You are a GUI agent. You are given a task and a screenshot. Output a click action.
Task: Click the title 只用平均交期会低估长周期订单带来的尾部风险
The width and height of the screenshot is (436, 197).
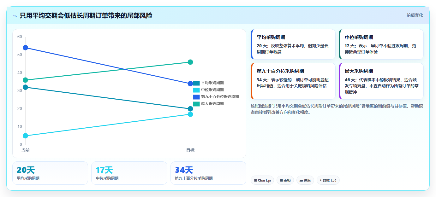click(86, 15)
